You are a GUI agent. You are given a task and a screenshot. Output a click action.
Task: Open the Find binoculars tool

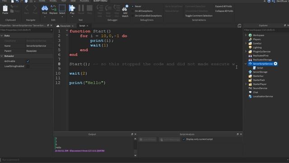pyautogui.click(x=45, y=8)
